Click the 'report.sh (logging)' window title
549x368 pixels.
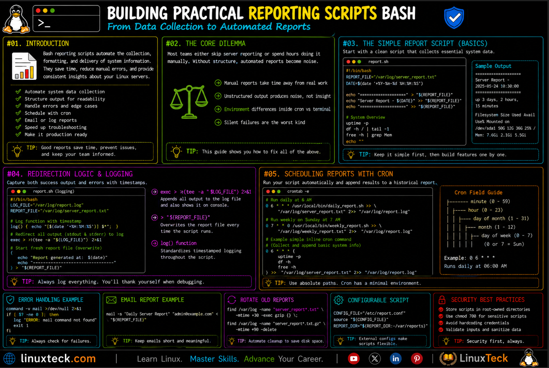54,191
